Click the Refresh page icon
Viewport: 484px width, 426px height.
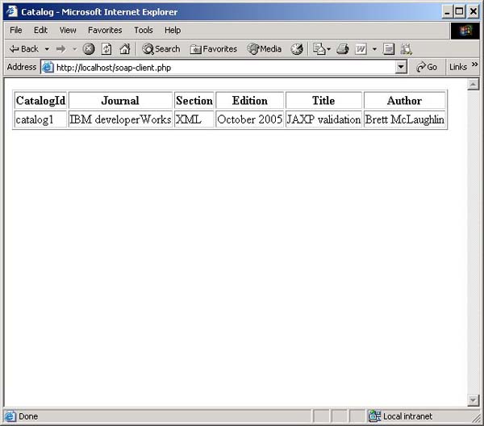(106, 48)
